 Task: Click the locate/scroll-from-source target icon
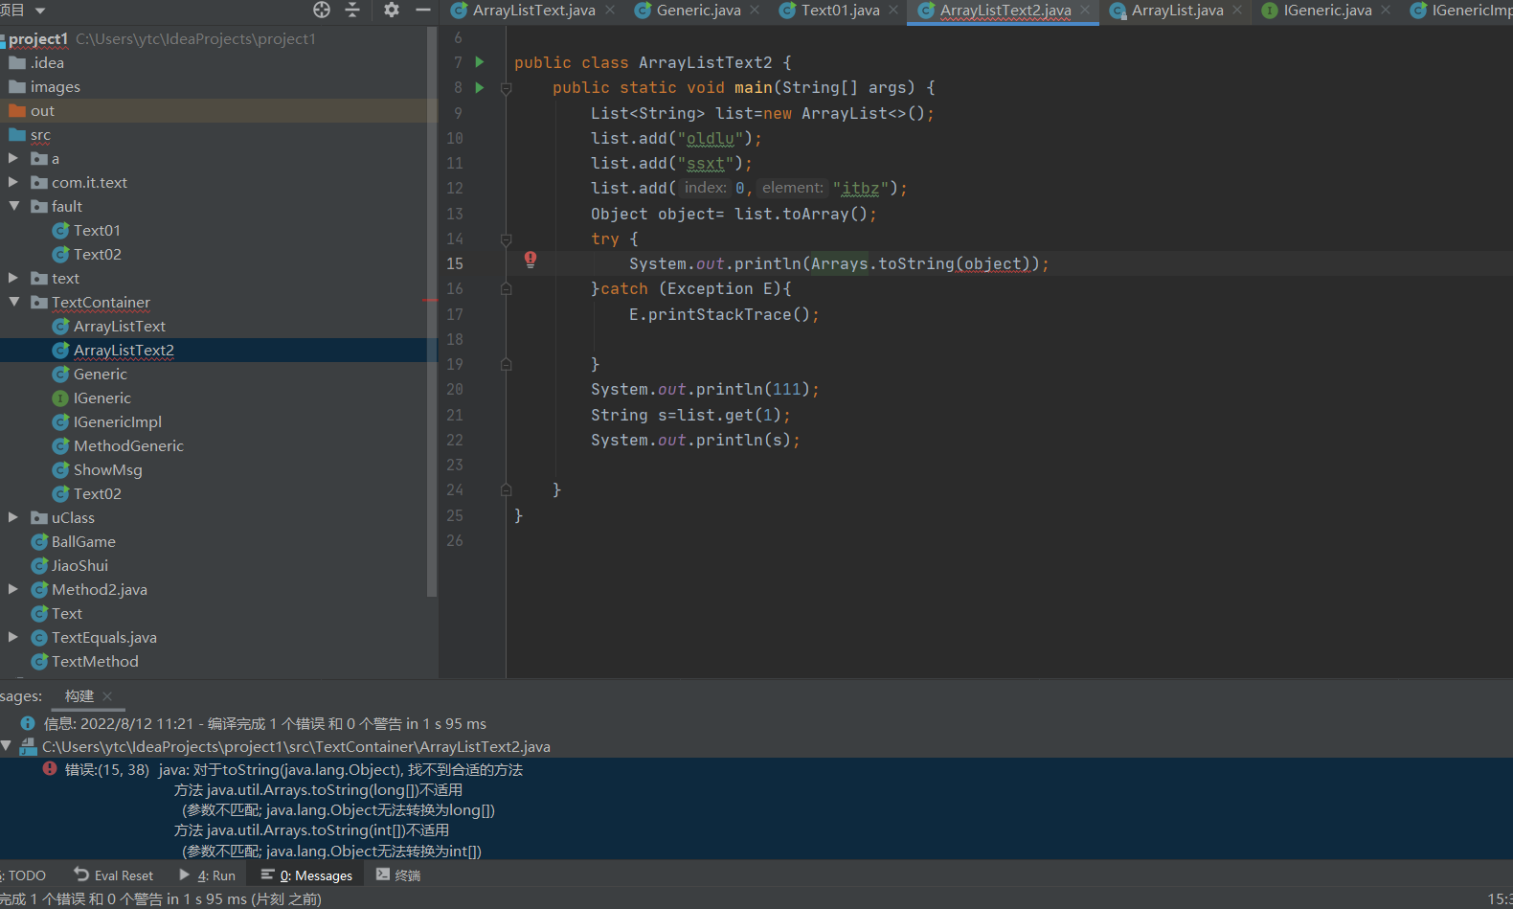322,10
